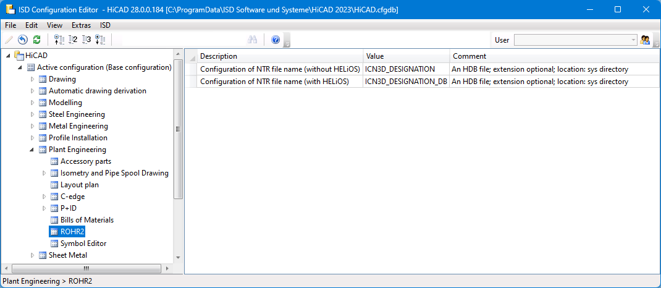
Task: Open the Extras menu
Action: [81, 25]
